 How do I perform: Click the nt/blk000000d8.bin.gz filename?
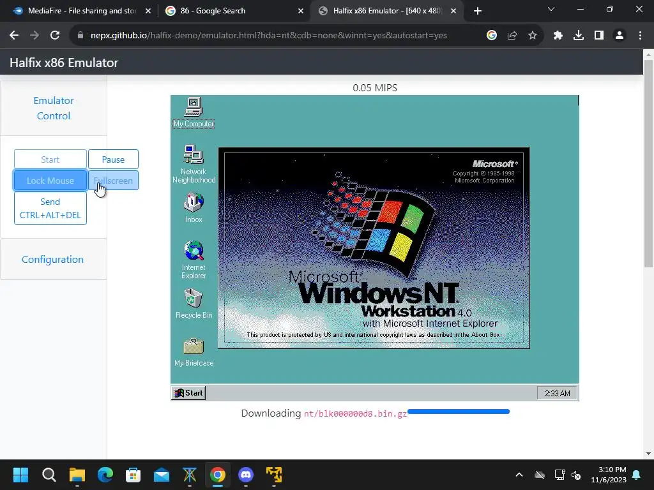click(x=355, y=413)
